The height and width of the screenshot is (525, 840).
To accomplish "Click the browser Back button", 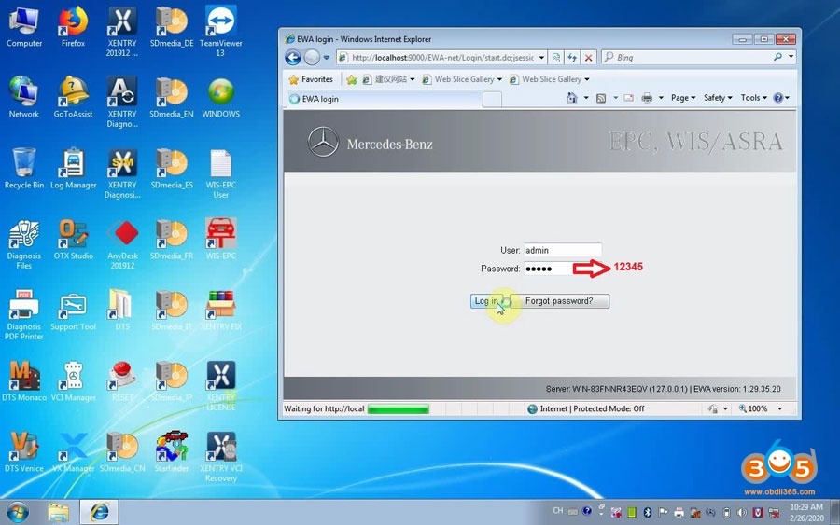I will [x=293, y=57].
